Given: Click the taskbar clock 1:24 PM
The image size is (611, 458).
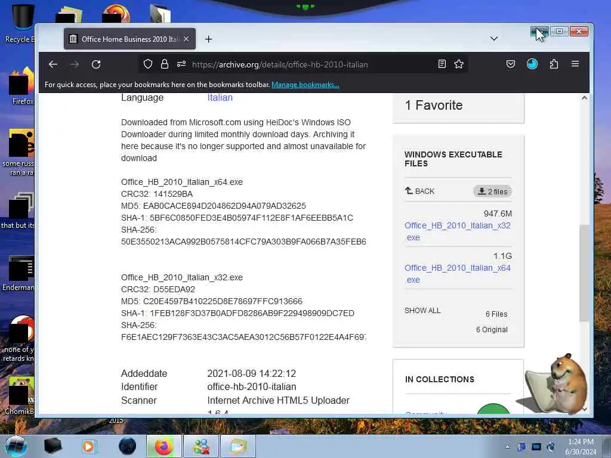Looking at the screenshot, I should pyautogui.click(x=581, y=446).
